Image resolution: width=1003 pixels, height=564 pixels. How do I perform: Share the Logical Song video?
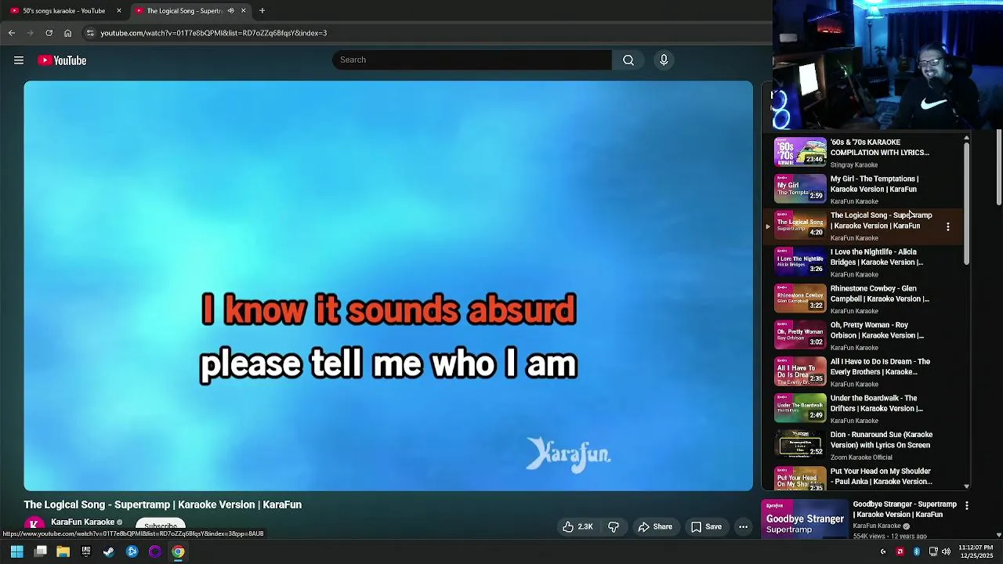[655, 527]
